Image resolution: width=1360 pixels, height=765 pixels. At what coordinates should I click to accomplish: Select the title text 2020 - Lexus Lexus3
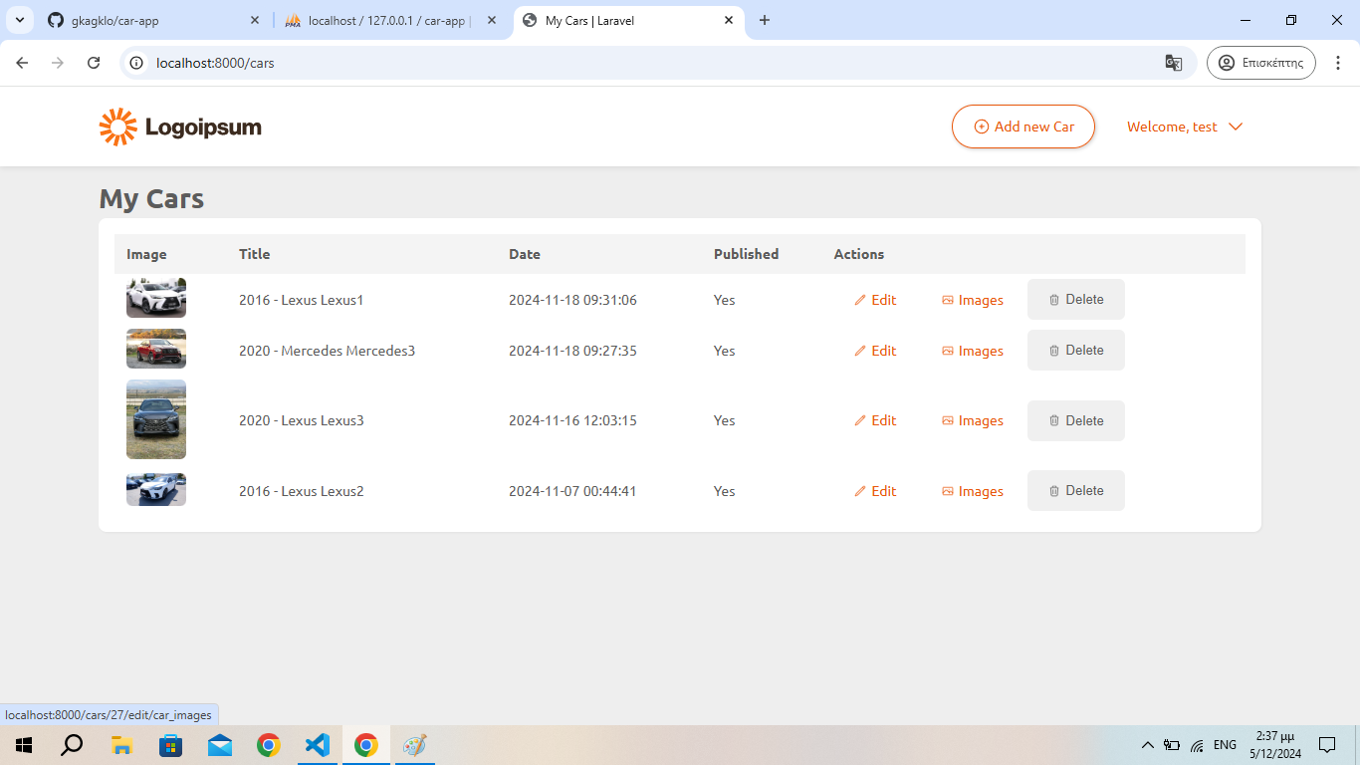pos(302,420)
